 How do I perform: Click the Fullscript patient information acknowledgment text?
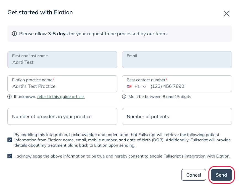[x=122, y=140]
